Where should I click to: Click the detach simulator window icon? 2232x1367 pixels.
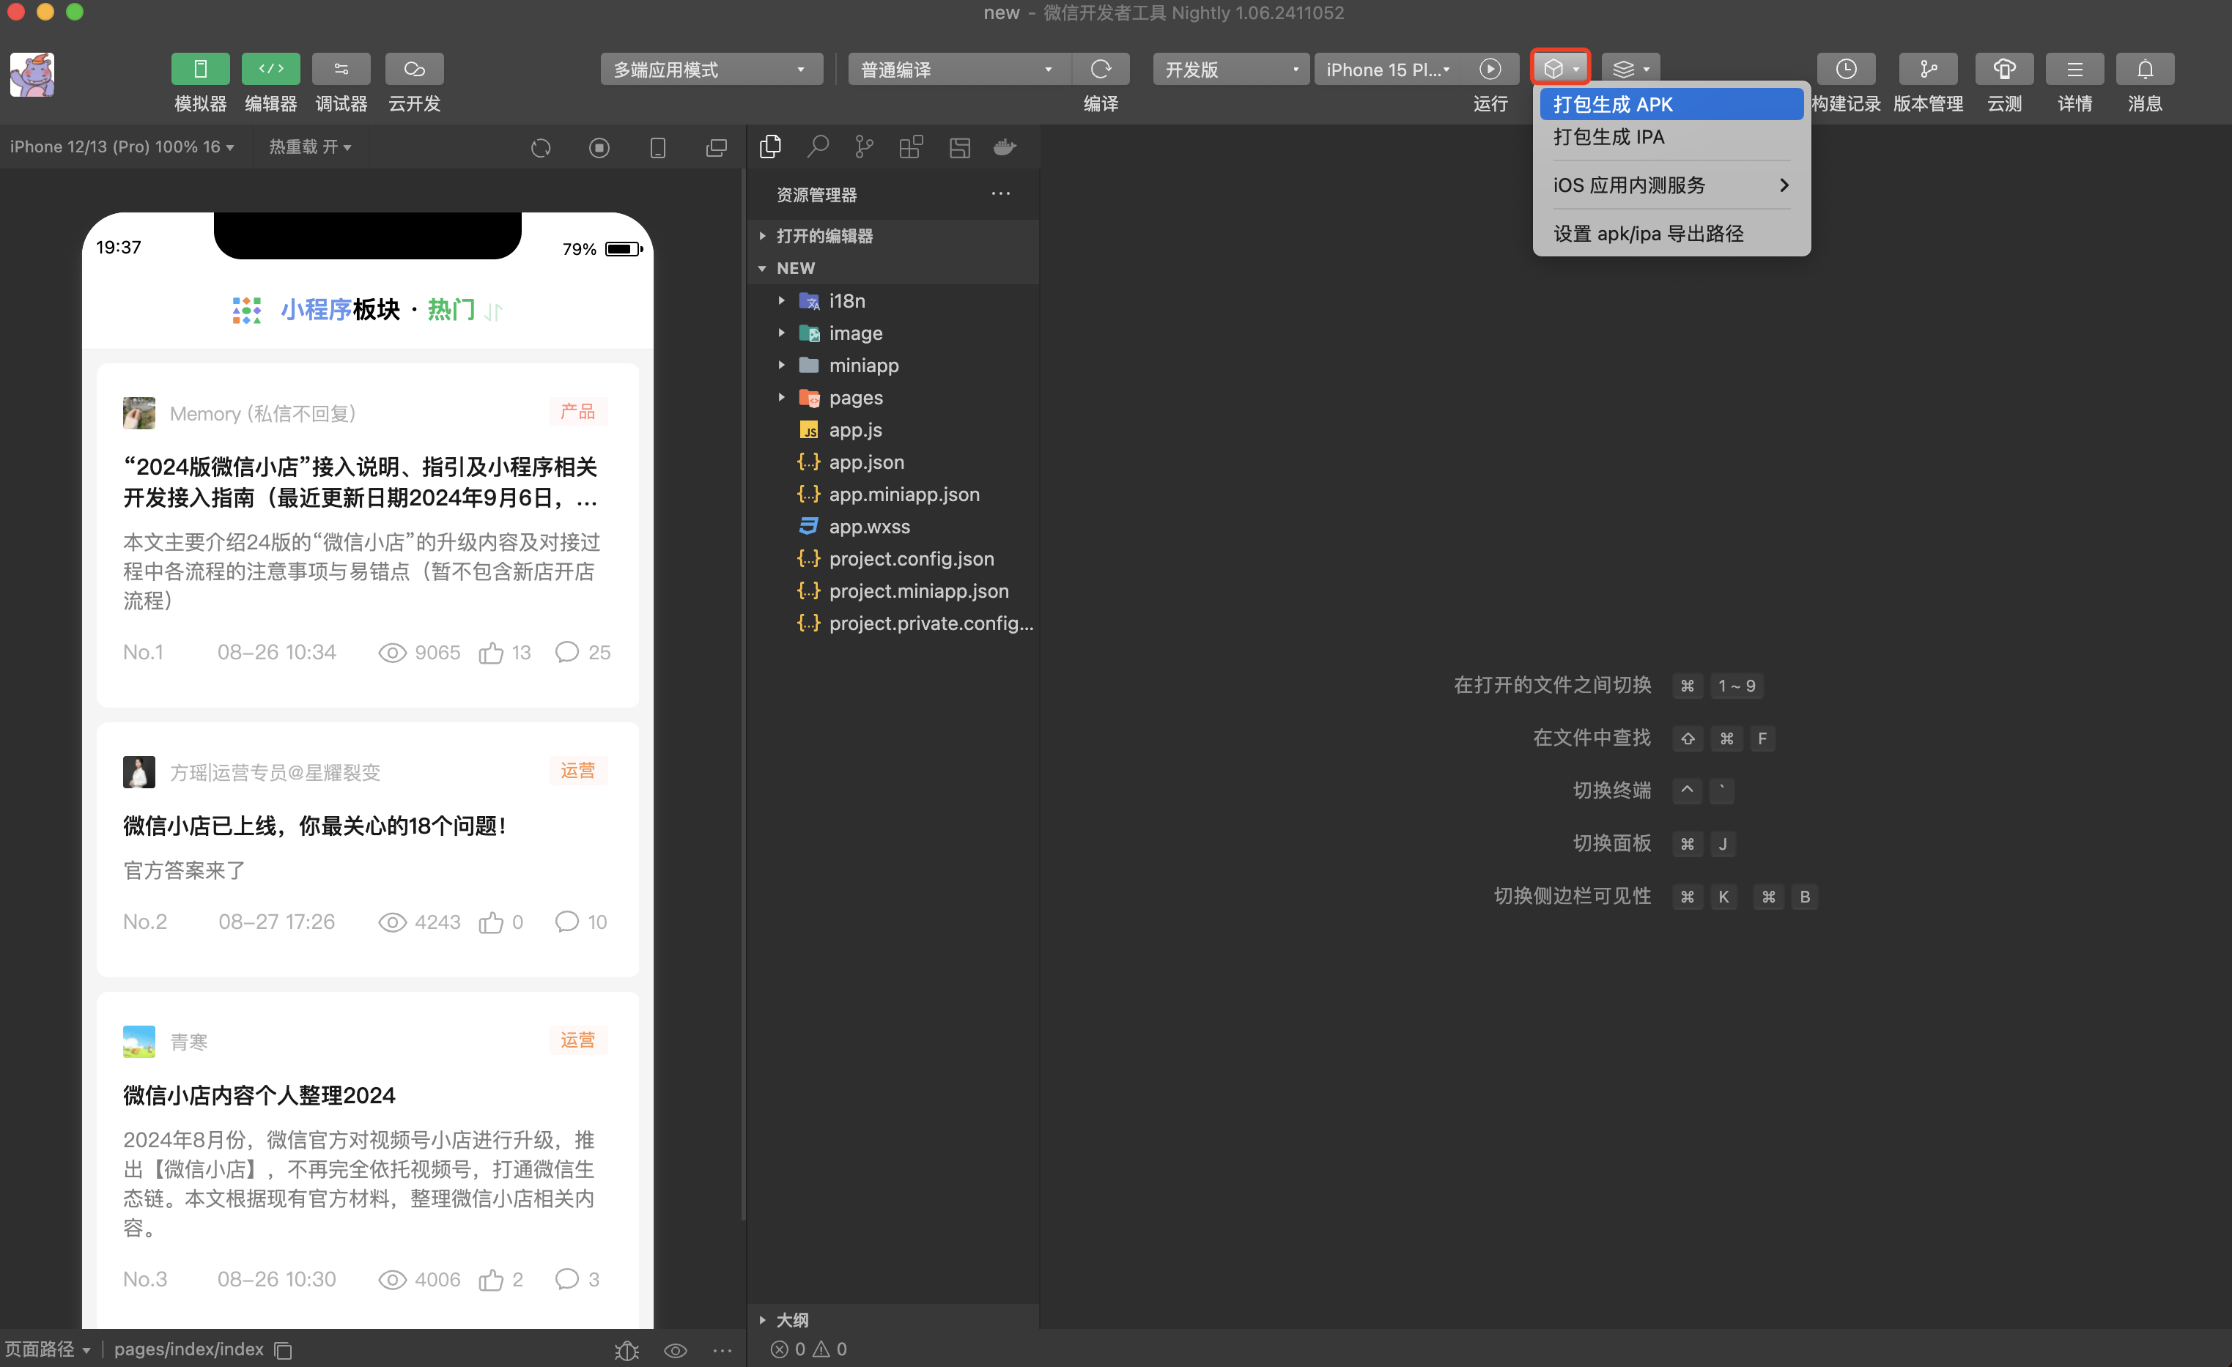[x=717, y=148]
